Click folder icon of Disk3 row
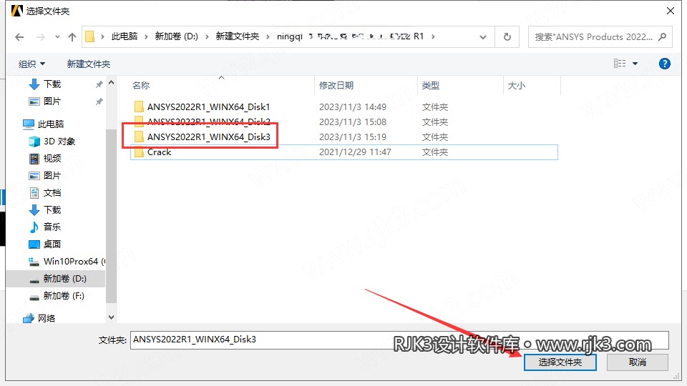The width and height of the screenshot is (687, 386). click(139, 137)
